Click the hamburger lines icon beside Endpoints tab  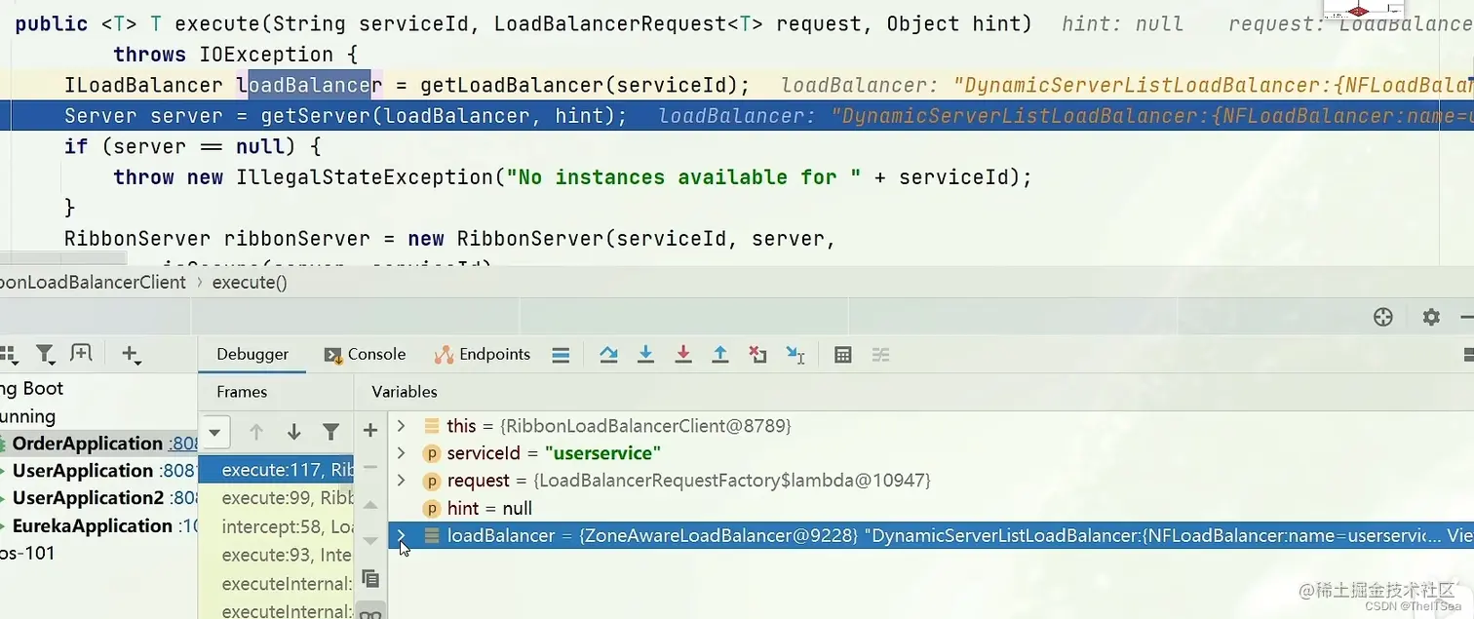coord(561,355)
